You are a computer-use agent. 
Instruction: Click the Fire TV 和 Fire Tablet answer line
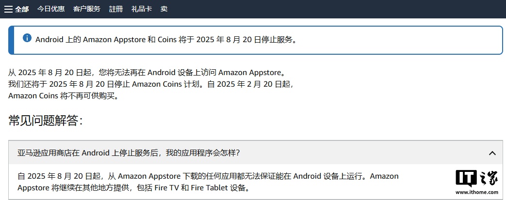[x=133, y=188]
